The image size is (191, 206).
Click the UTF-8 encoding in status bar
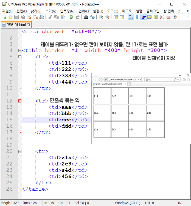coord(150,203)
